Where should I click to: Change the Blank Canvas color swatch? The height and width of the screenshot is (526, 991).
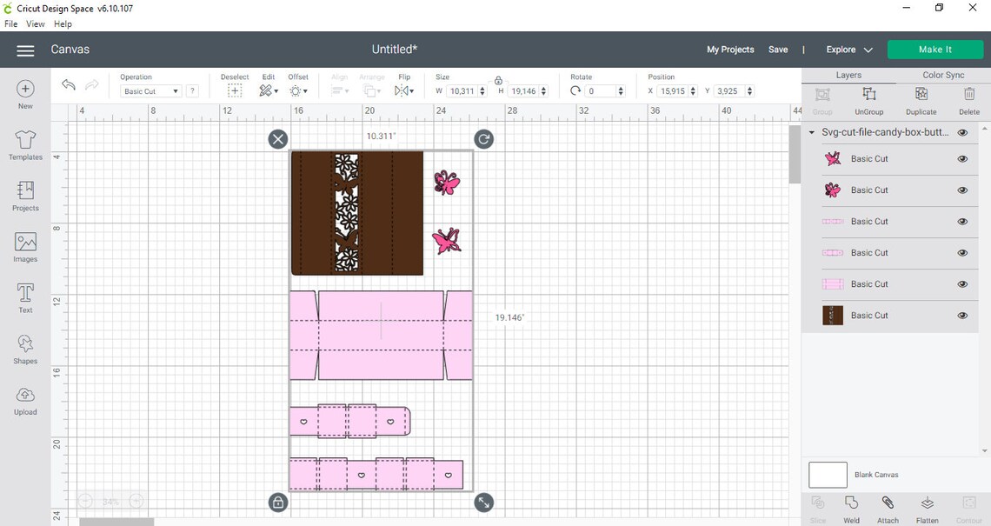tap(827, 474)
